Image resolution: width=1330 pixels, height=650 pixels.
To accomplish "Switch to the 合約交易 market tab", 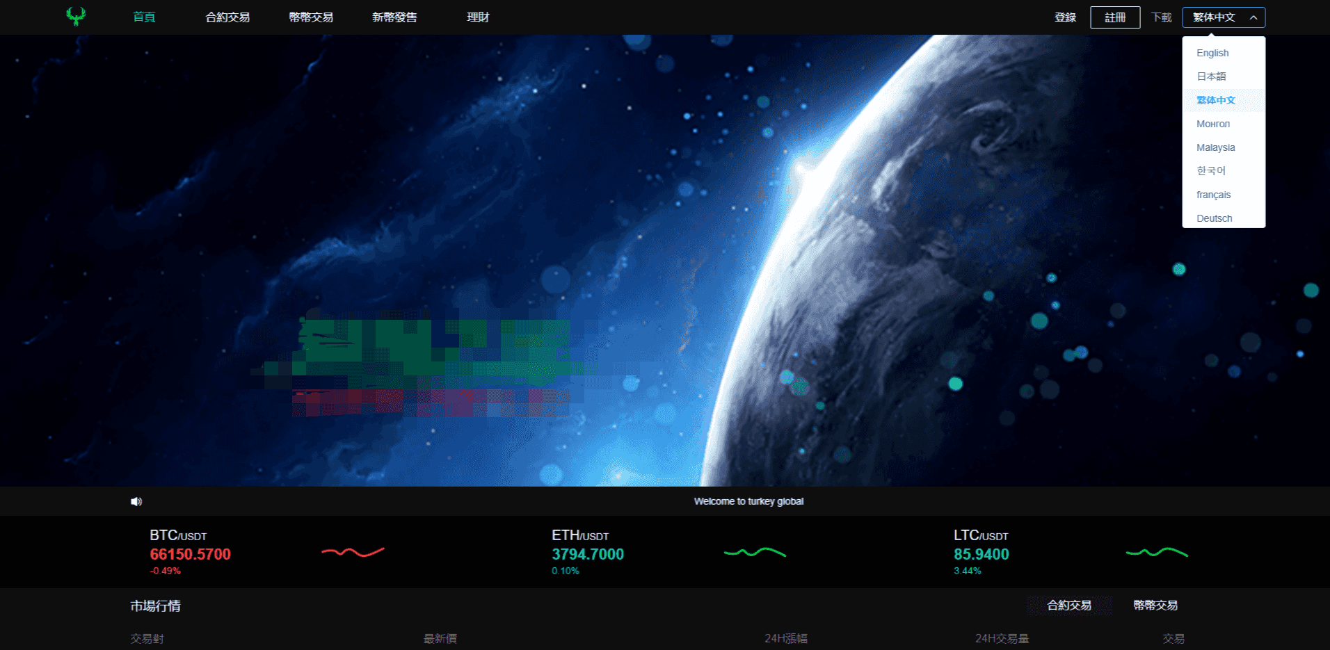I will pos(1069,606).
